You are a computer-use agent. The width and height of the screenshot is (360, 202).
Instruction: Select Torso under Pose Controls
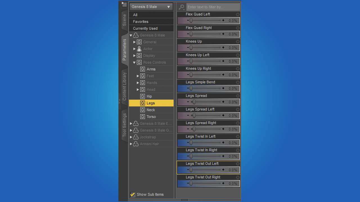(x=151, y=117)
